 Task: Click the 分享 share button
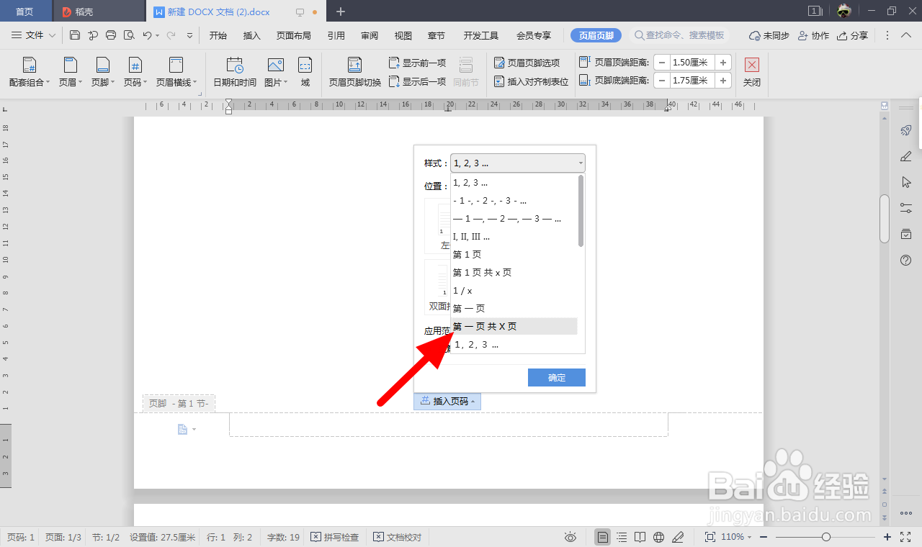[853, 35]
